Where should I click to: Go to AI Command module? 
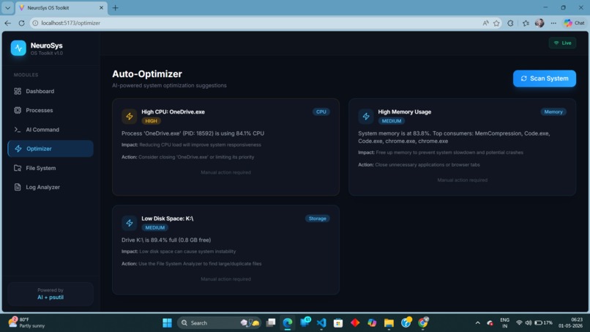[x=51, y=130]
